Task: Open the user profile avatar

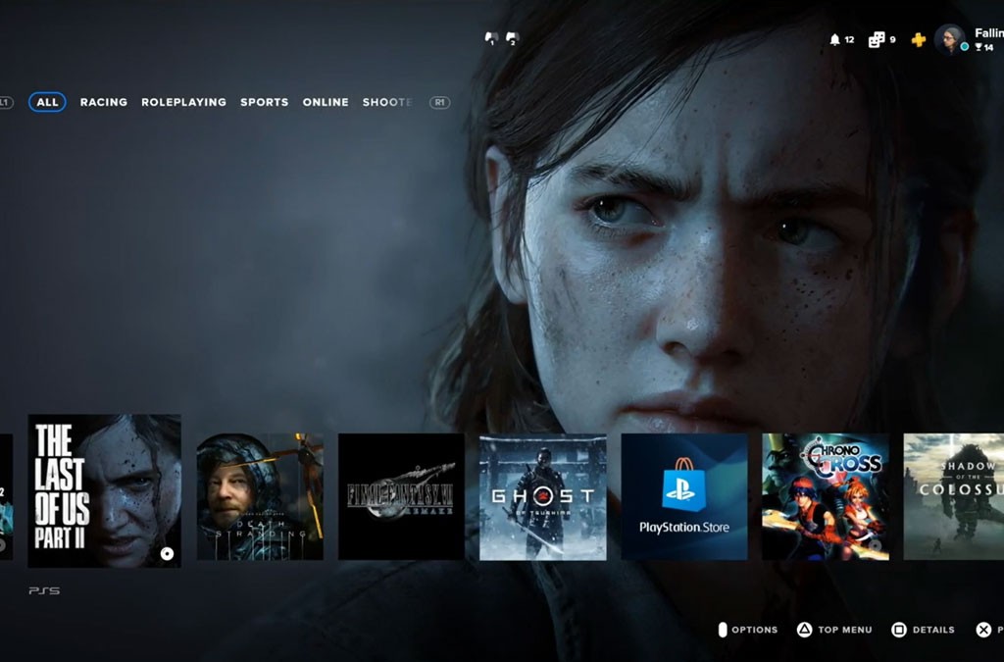Action: coord(949,39)
